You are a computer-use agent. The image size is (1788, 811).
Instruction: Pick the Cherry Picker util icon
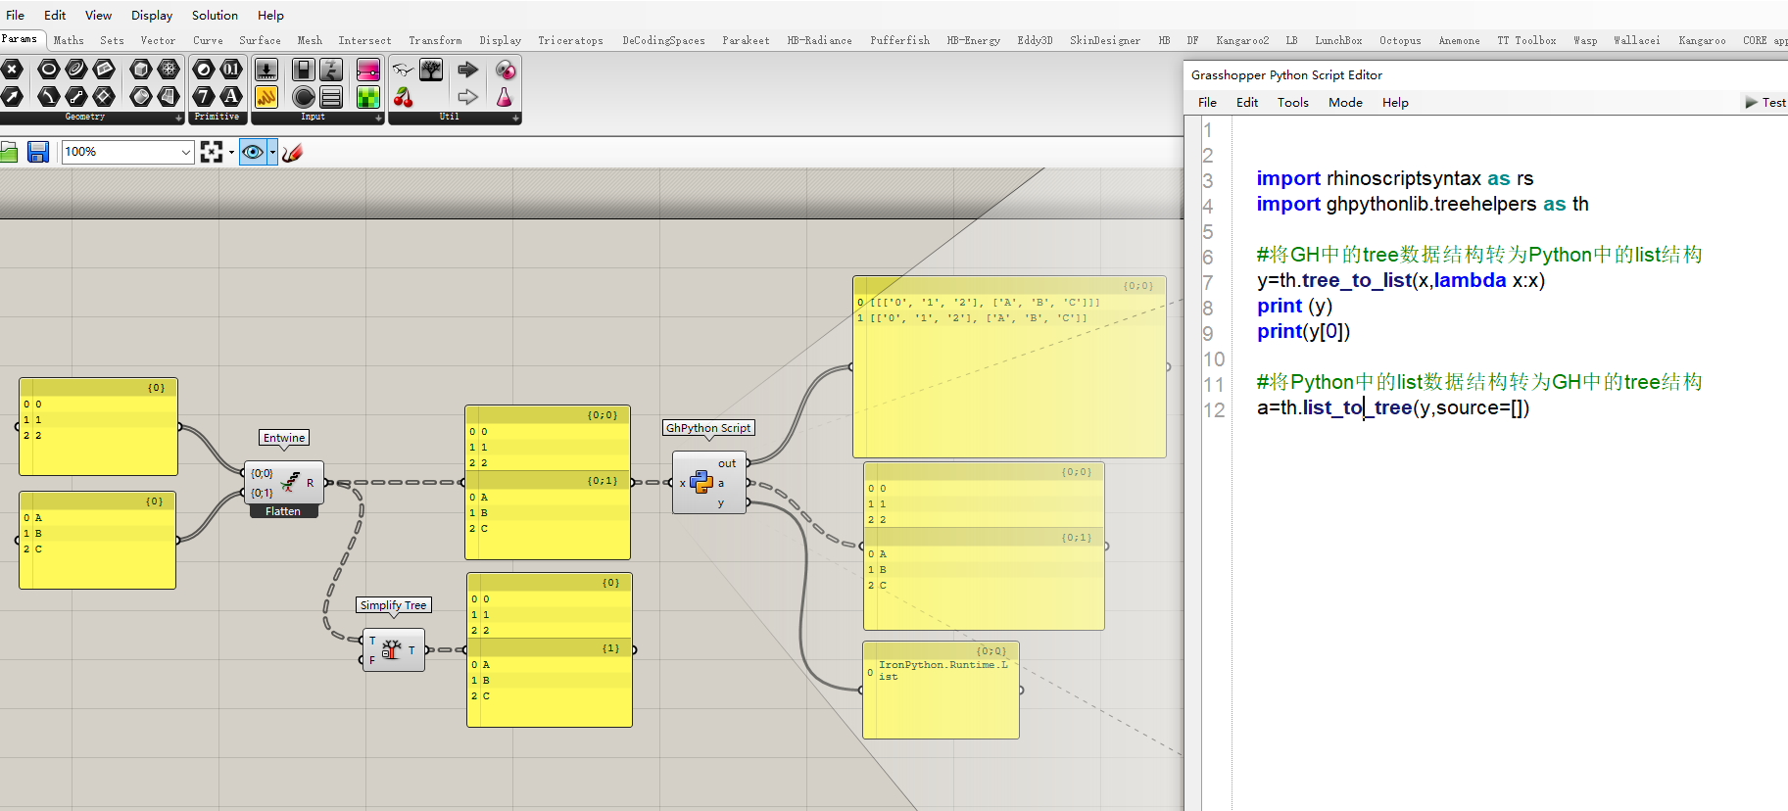click(x=404, y=96)
